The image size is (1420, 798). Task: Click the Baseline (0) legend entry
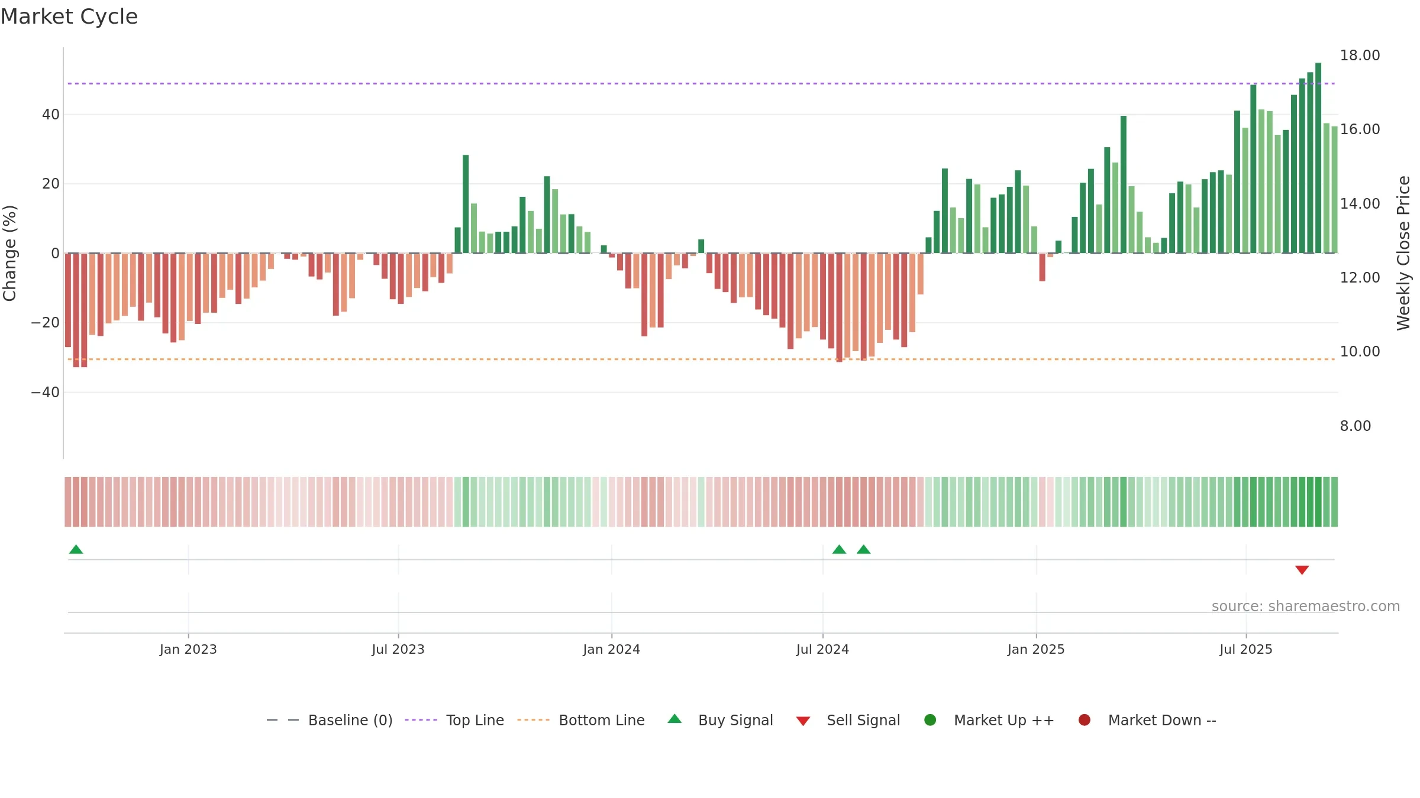pyautogui.click(x=330, y=720)
